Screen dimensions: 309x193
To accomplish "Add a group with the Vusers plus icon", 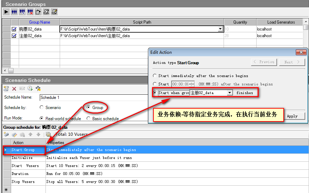I will click(x=22, y=12).
